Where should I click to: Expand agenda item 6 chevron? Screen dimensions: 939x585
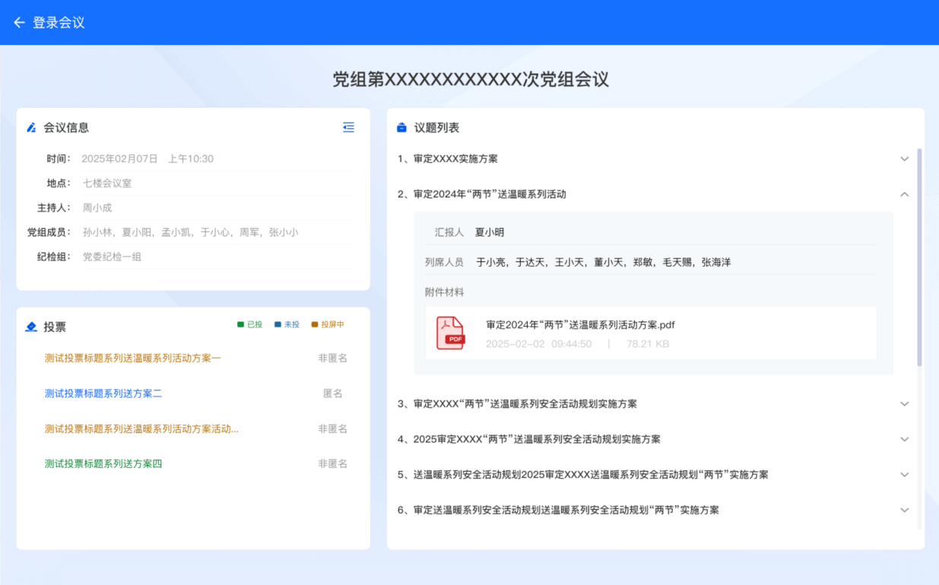[x=904, y=511]
